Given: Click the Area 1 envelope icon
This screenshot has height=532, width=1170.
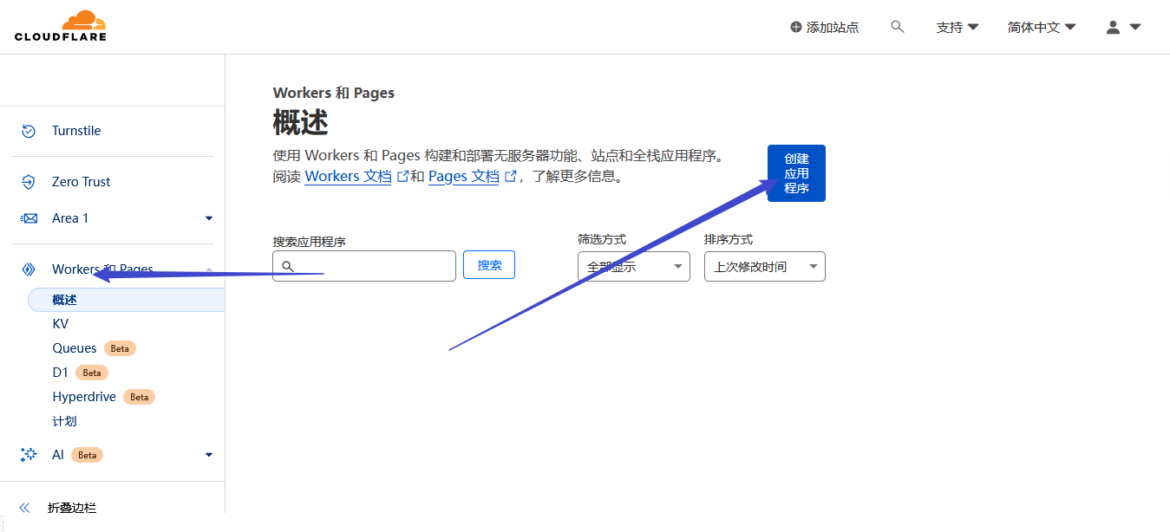Looking at the screenshot, I should pyautogui.click(x=27, y=217).
